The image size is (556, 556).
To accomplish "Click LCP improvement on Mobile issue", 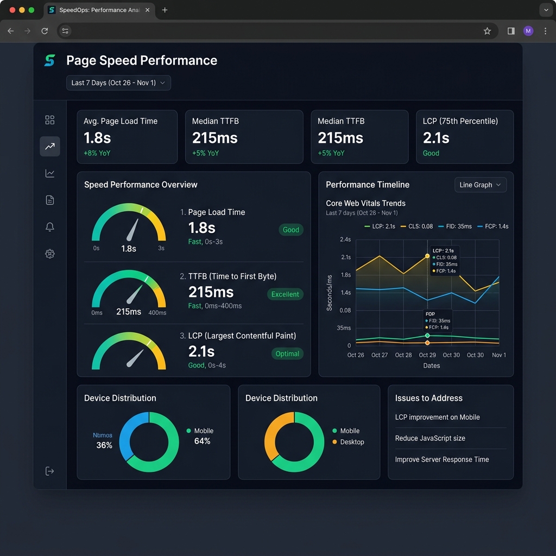I will pos(437,417).
